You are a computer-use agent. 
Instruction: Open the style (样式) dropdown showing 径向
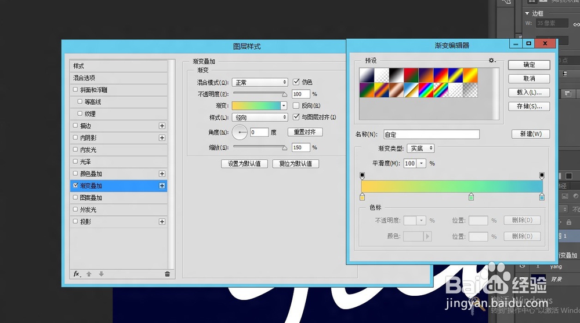[x=260, y=118]
